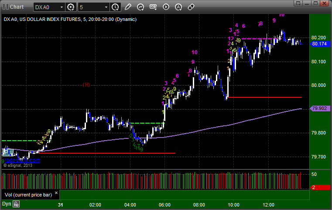Click the Chart window grip icon
Screen dimensions: 332x210
(x=6, y=7)
